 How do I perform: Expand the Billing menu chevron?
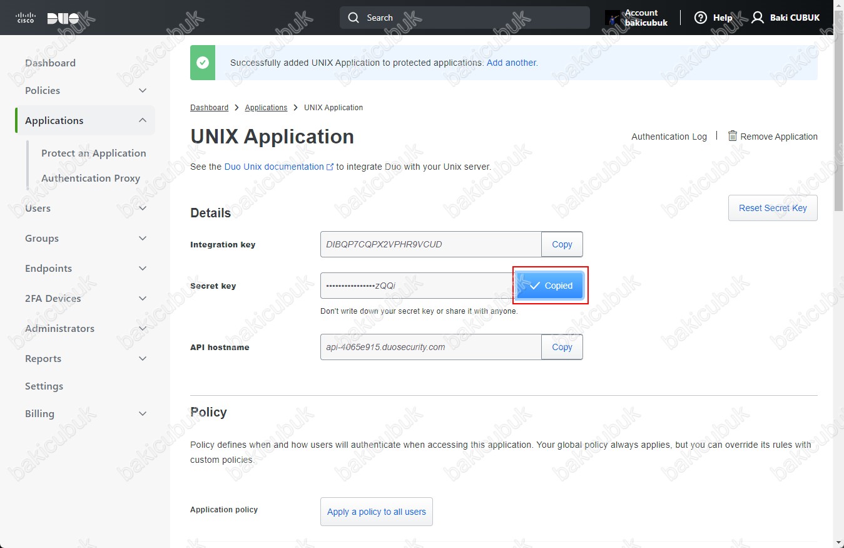click(143, 414)
